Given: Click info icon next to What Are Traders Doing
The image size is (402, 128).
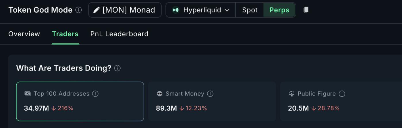Looking at the screenshot, I should pyautogui.click(x=117, y=68).
